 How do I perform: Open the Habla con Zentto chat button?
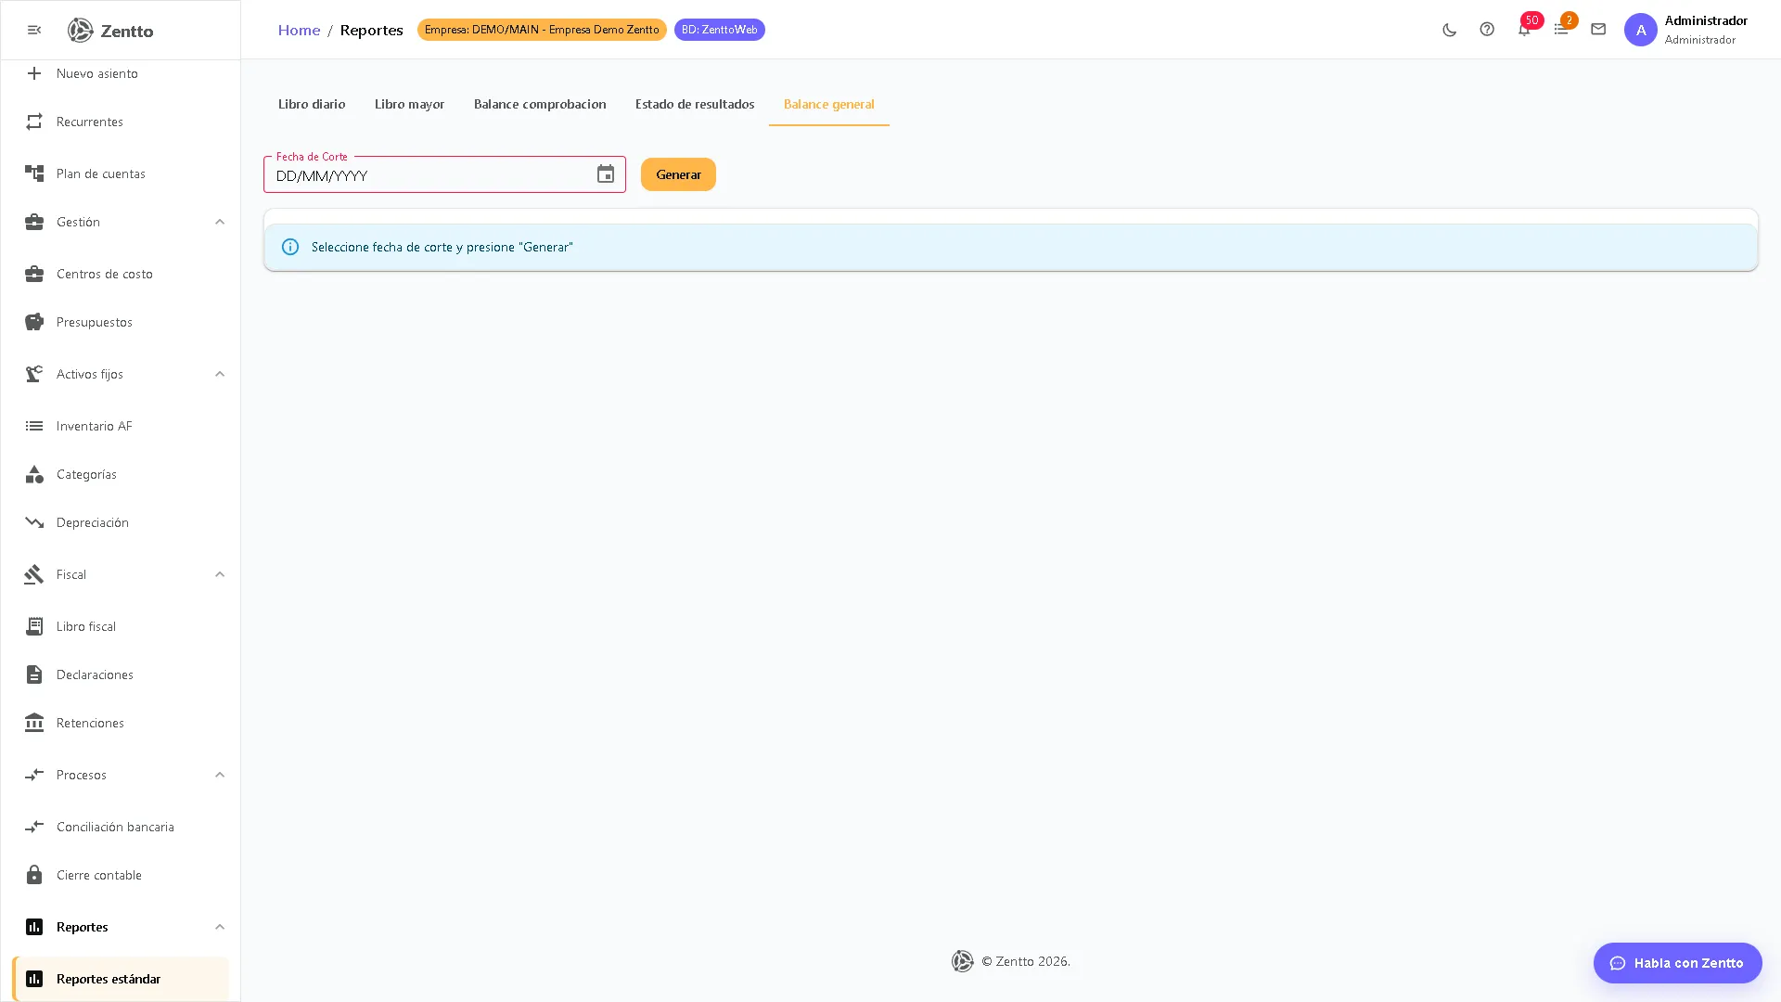(1677, 963)
